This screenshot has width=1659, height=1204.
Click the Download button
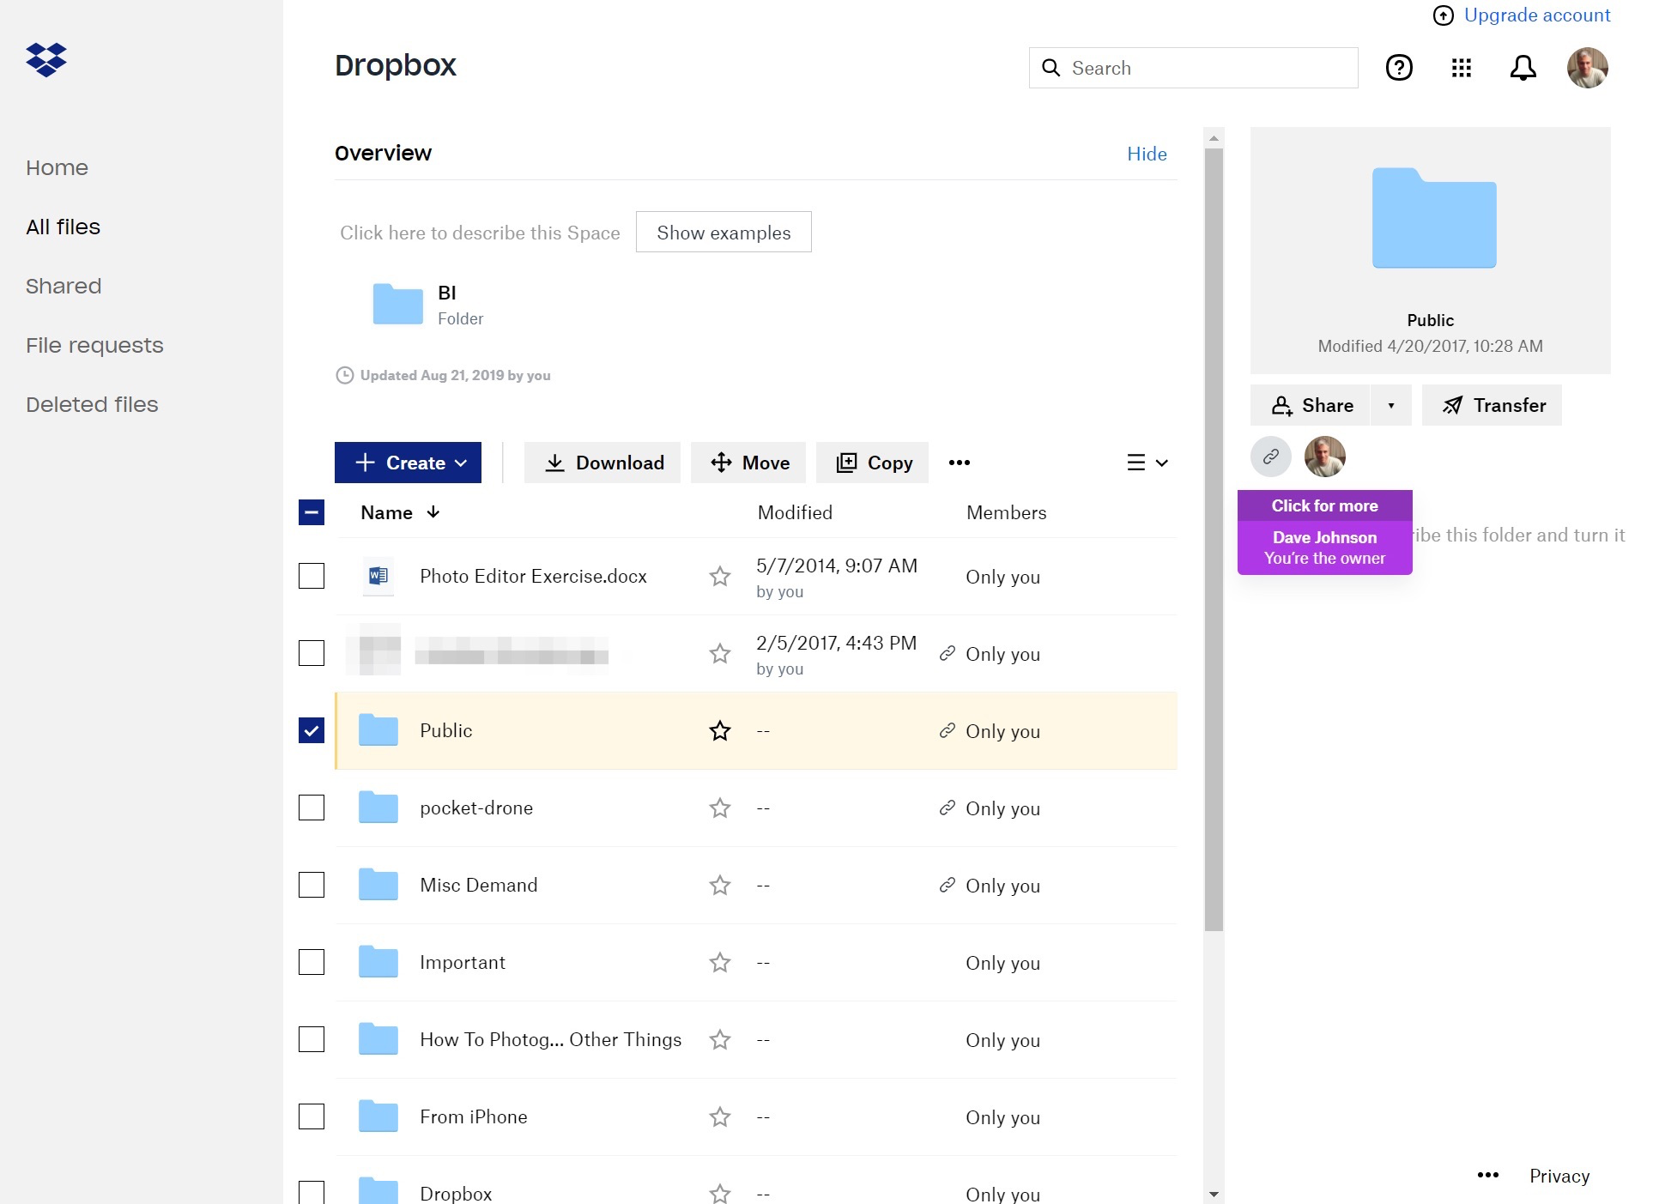pyautogui.click(x=602, y=463)
